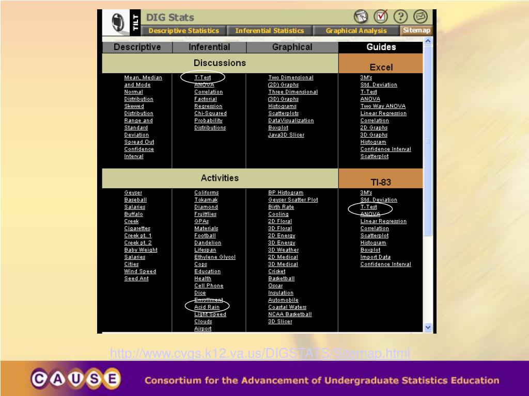Open the Light Speed activity link

tap(210, 314)
